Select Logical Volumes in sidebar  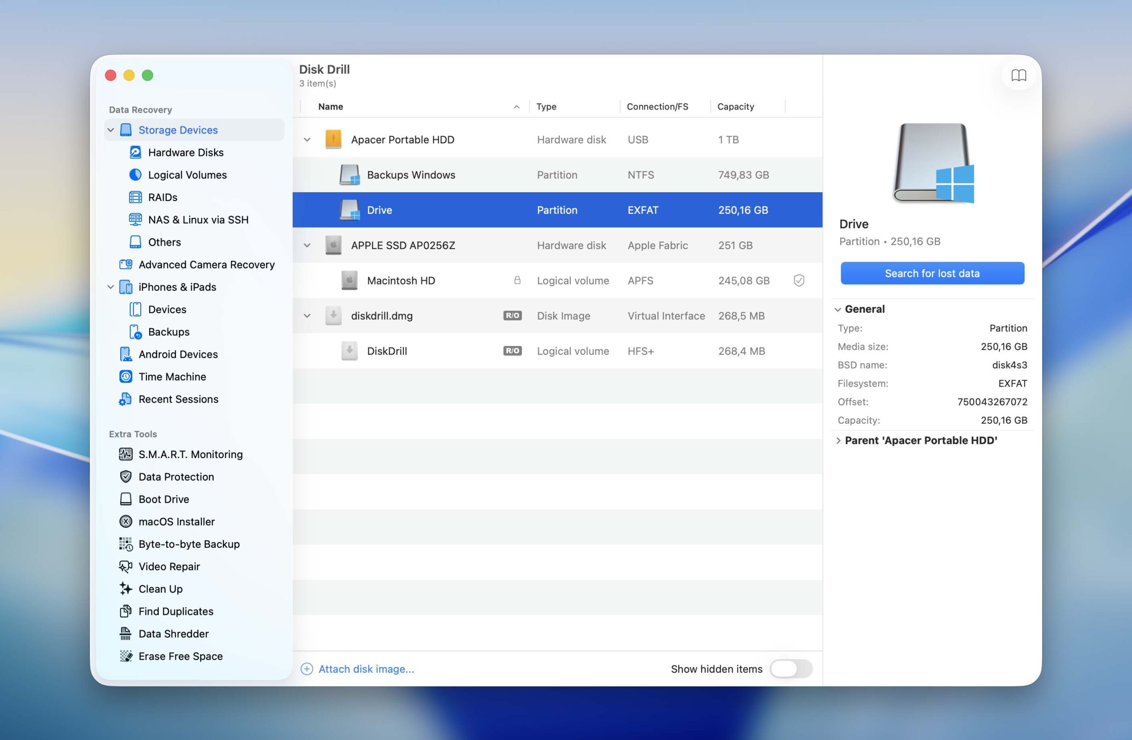click(187, 175)
